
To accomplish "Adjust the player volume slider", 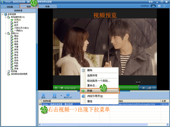I will (x=148, y=88).
